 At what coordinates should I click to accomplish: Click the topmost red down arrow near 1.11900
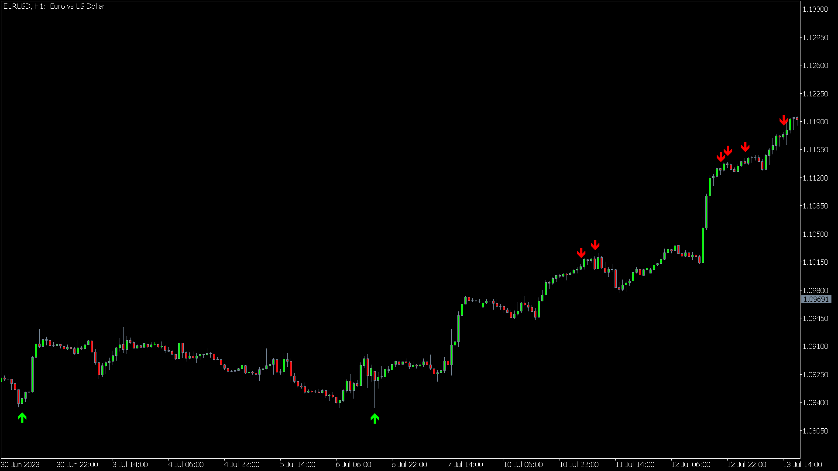[783, 120]
